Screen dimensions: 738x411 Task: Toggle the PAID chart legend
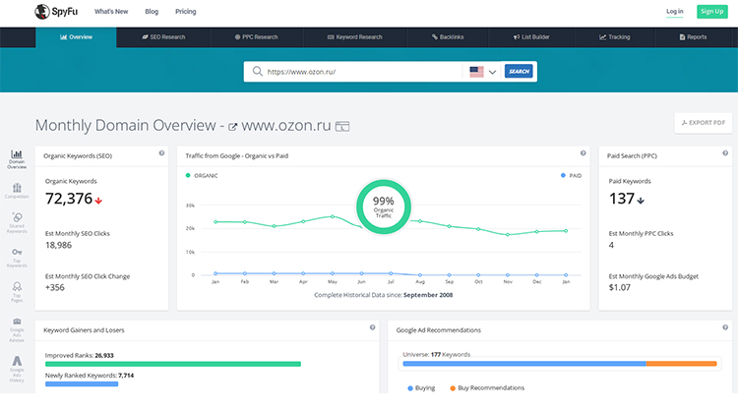click(x=572, y=175)
